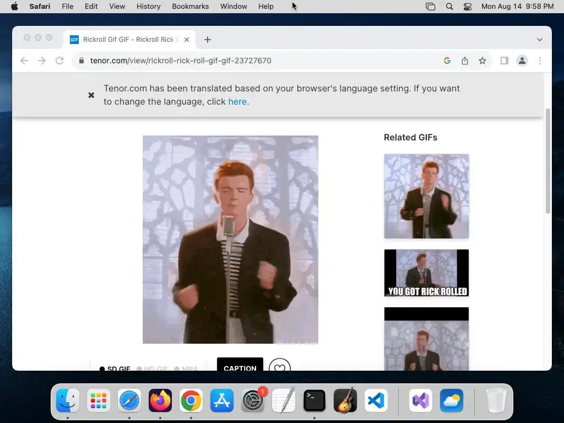Open the third related GIF thumbnail
Image resolution: width=564 pixels, height=423 pixels.
coord(426,339)
